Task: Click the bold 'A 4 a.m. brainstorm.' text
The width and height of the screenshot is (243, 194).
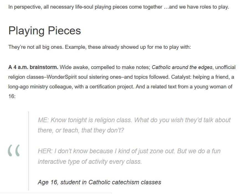Action: 33,67
